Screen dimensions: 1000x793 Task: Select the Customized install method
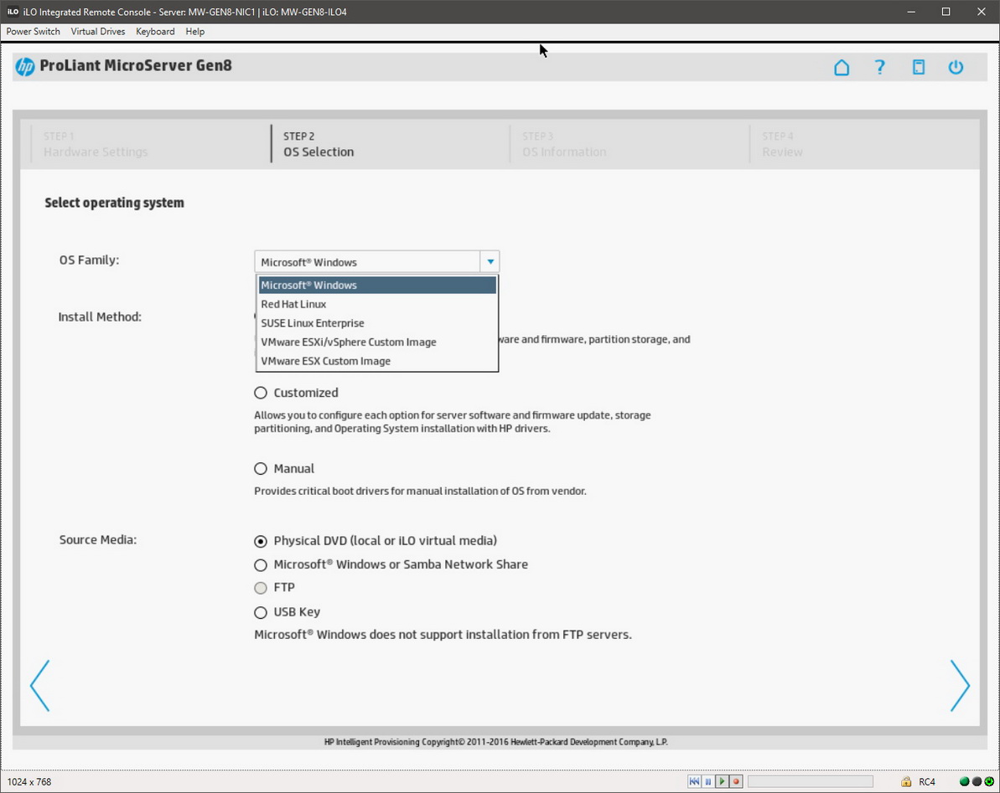(261, 393)
